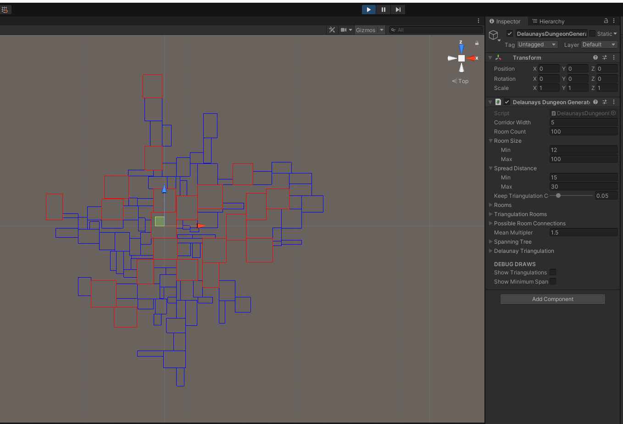Click the red X axis gizmo cone

point(471,58)
